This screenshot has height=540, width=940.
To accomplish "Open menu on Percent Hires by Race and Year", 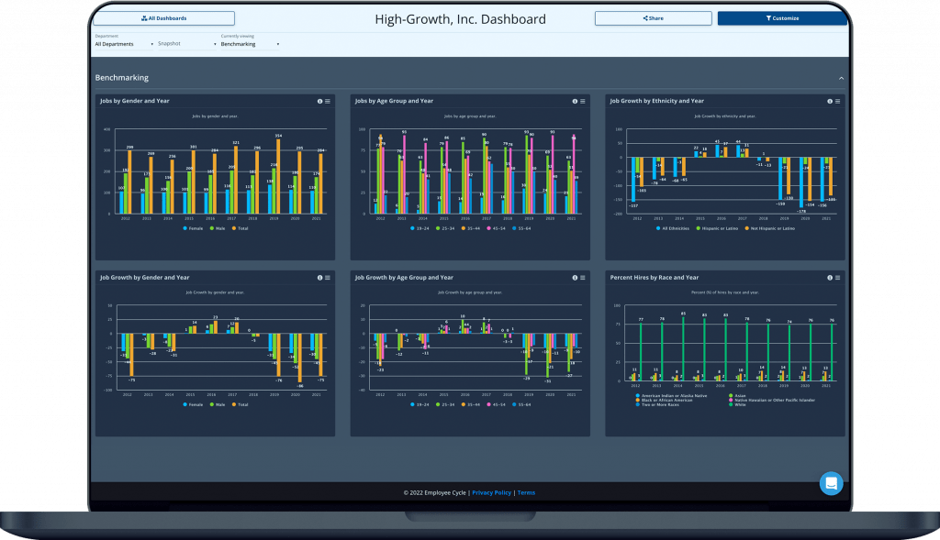I will [837, 278].
